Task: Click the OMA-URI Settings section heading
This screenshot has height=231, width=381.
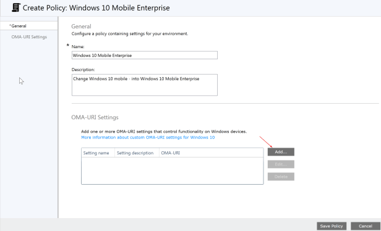Action: [95, 117]
